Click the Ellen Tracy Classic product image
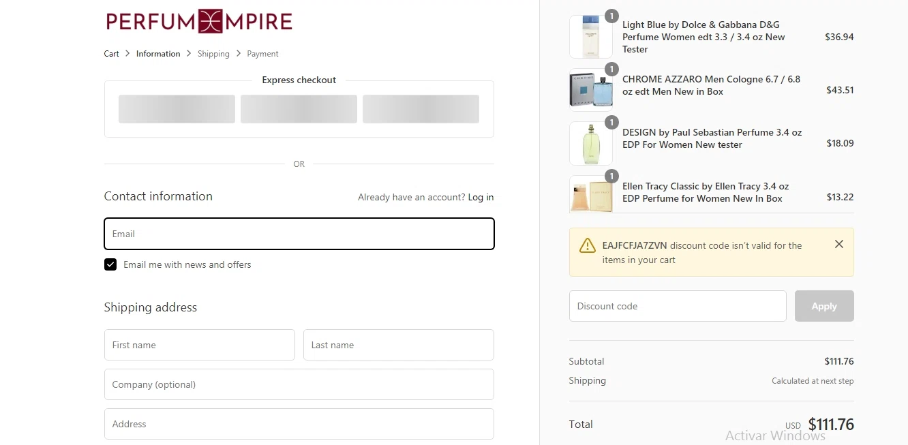Image resolution: width=908 pixels, height=445 pixels. point(591,195)
